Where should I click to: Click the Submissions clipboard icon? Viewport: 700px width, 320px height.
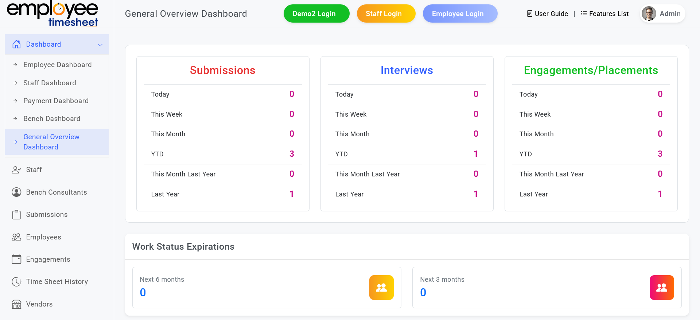pos(16,215)
